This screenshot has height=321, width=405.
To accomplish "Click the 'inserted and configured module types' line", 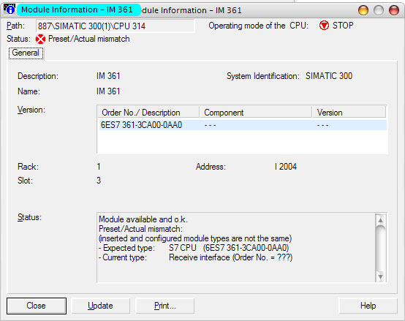I will coord(195,238).
